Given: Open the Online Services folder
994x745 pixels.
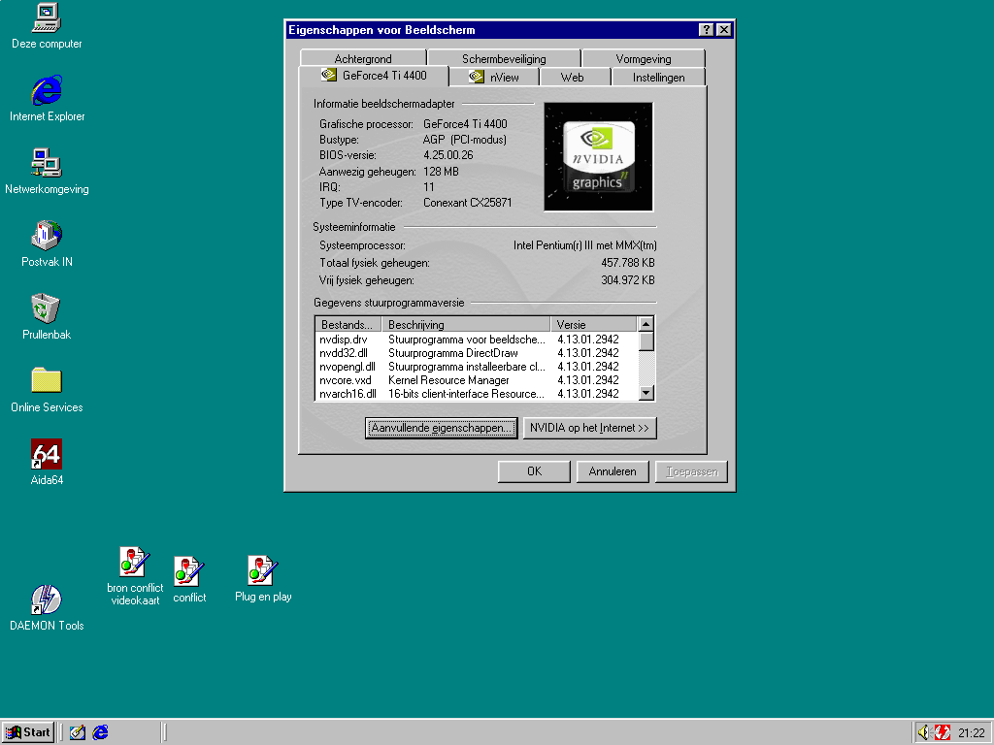Looking at the screenshot, I should coord(46,382).
